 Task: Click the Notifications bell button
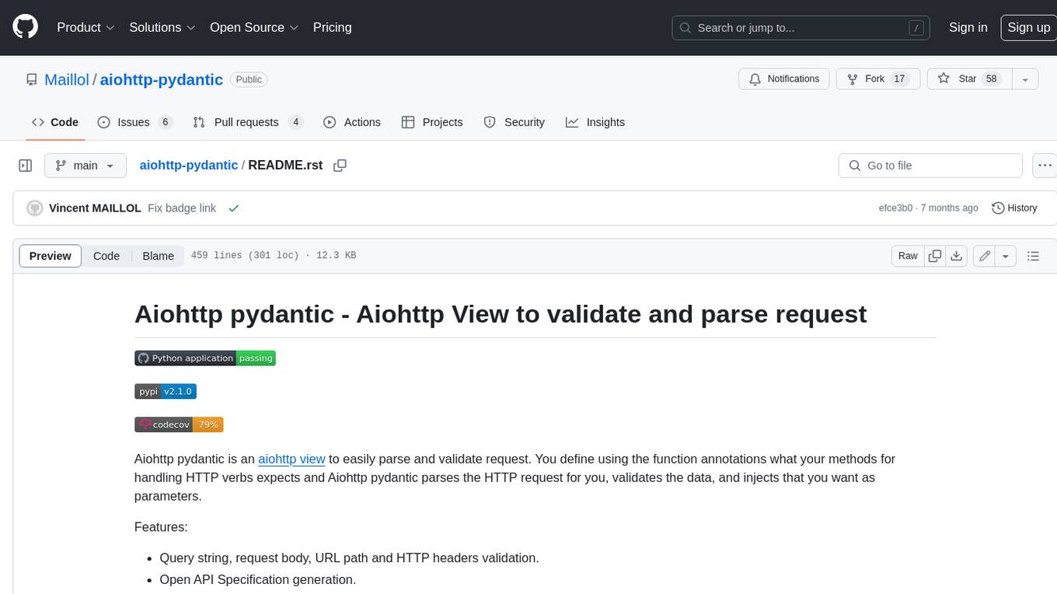(x=784, y=79)
